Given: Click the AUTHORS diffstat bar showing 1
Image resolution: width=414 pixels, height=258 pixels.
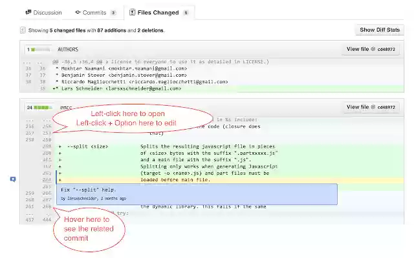Looking at the screenshot, I should pyautogui.click(x=38, y=50).
